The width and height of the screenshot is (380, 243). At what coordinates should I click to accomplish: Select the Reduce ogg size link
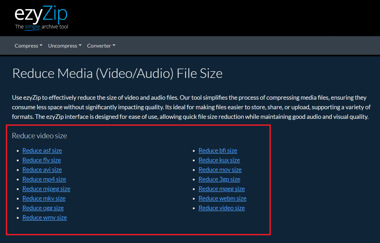pyautogui.click(x=43, y=208)
